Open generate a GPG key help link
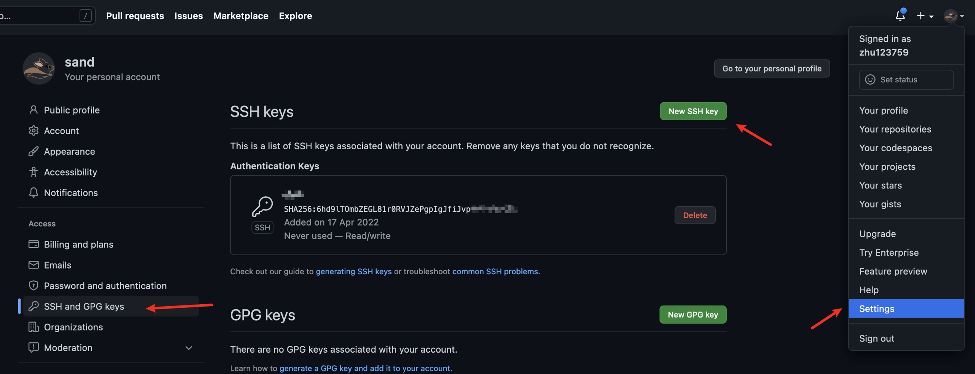 point(365,368)
